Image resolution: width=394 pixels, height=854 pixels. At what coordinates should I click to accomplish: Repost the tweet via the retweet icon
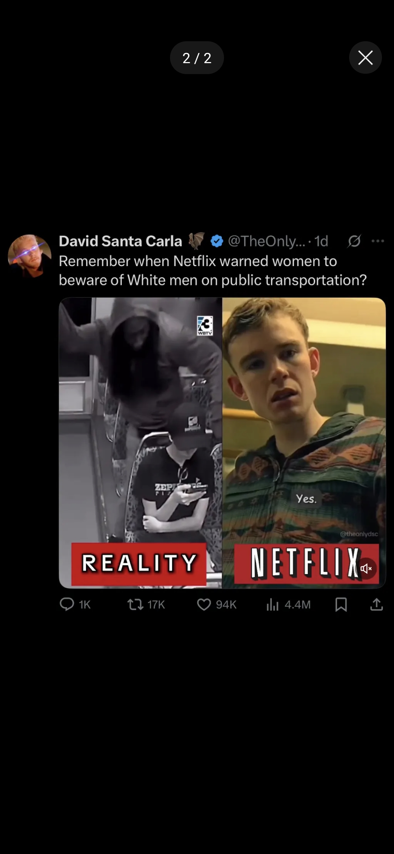(135, 604)
